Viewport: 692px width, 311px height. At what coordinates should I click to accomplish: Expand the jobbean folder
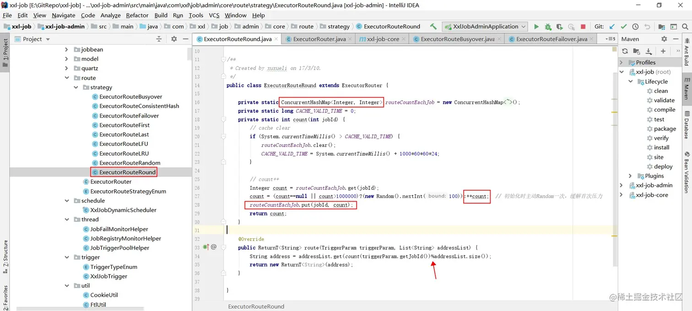[x=66, y=49]
